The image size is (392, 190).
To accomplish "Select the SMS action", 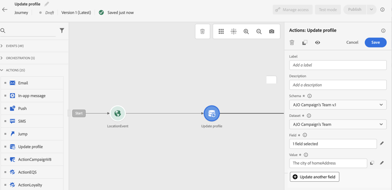I will 32,121.
